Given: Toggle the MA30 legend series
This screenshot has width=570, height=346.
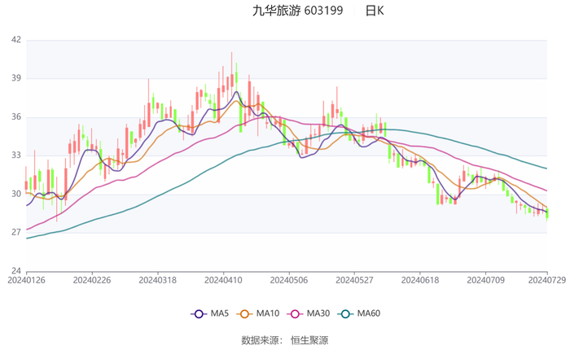Looking at the screenshot, I should click(x=309, y=313).
